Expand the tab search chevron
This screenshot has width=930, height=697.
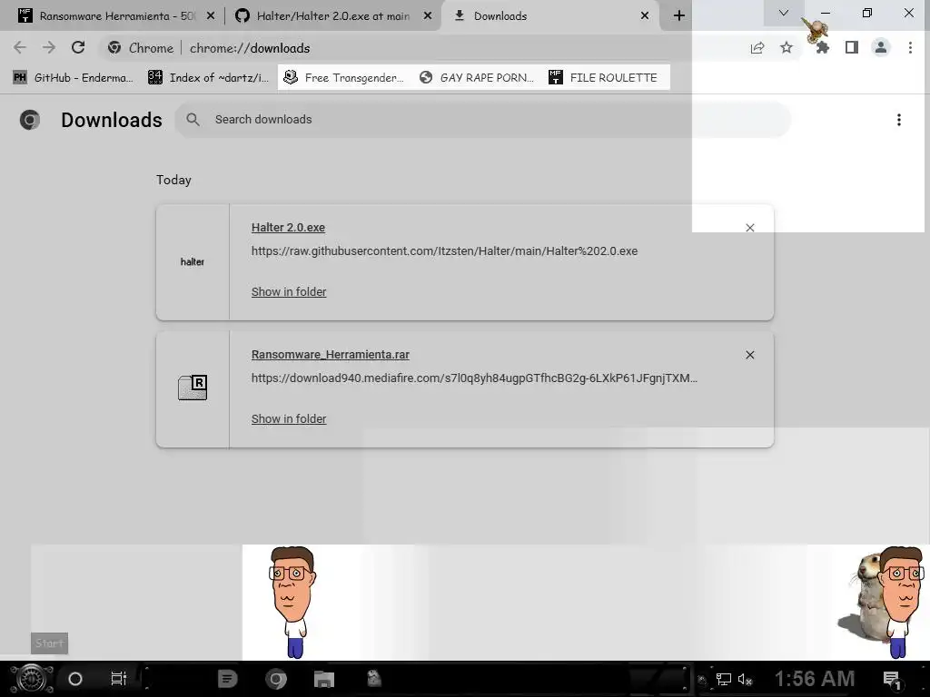click(784, 13)
